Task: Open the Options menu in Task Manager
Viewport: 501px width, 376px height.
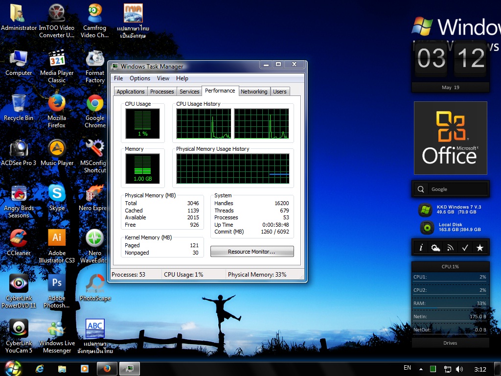Action: coord(140,78)
